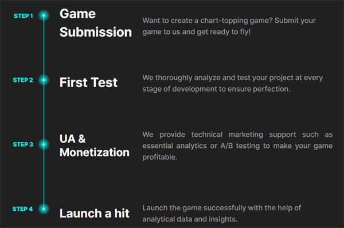Select the STEP 2 label
This screenshot has height=228, width=344.
click(23, 80)
